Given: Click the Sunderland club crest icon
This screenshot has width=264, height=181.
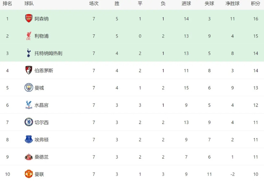Looking at the screenshot, I should coord(29,157).
